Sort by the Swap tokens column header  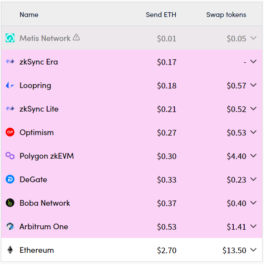(x=226, y=15)
